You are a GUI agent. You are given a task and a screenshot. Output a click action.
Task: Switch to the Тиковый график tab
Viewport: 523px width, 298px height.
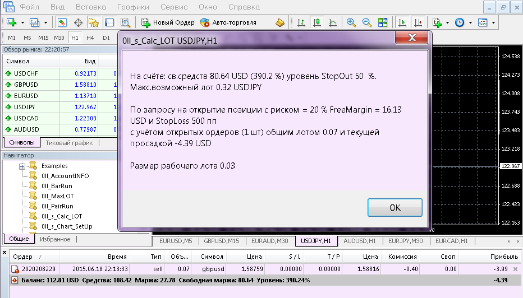coord(69,143)
